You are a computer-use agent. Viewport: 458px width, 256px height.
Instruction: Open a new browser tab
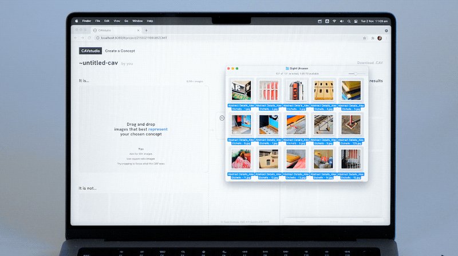coord(147,30)
